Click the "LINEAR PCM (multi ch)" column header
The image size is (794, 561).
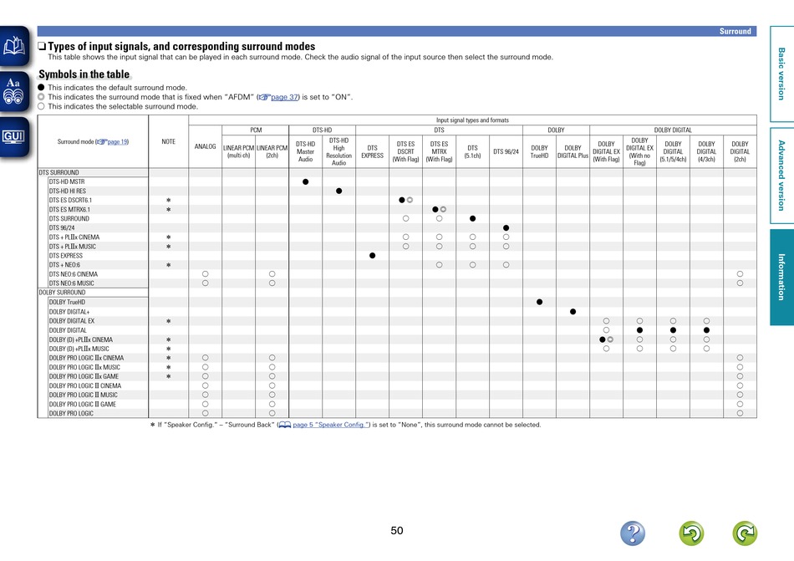coord(238,151)
